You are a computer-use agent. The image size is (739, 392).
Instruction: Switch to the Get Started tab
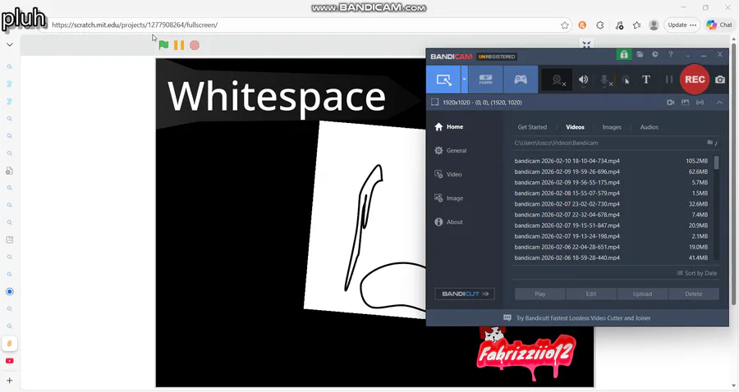[532, 127]
